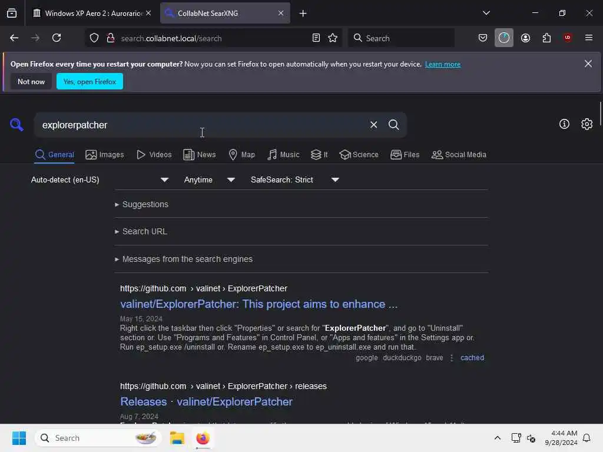Click Not now button
The width and height of the screenshot is (603, 452).
pos(31,81)
